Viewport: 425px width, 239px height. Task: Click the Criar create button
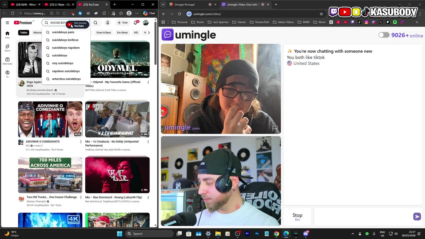(x=123, y=23)
